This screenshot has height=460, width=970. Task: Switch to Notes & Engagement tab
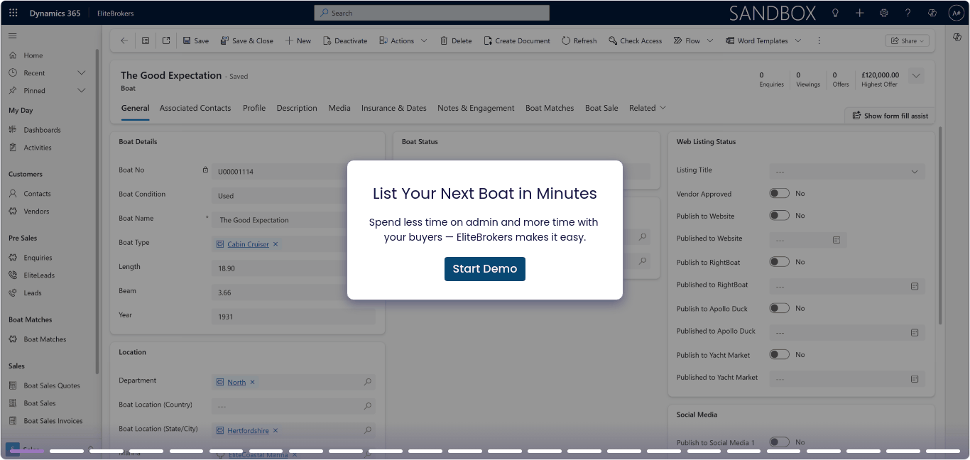pyautogui.click(x=476, y=108)
